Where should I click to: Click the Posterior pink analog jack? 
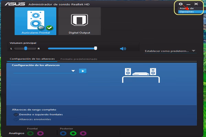click(x=83, y=134)
